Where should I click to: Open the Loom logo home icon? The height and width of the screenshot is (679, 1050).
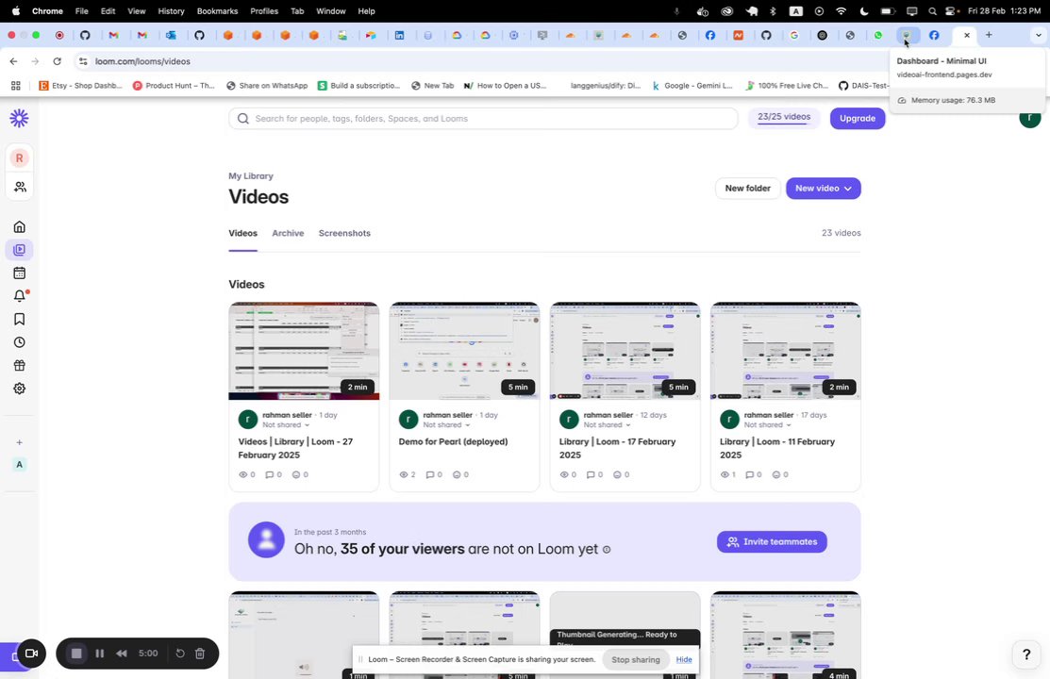(x=20, y=119)
